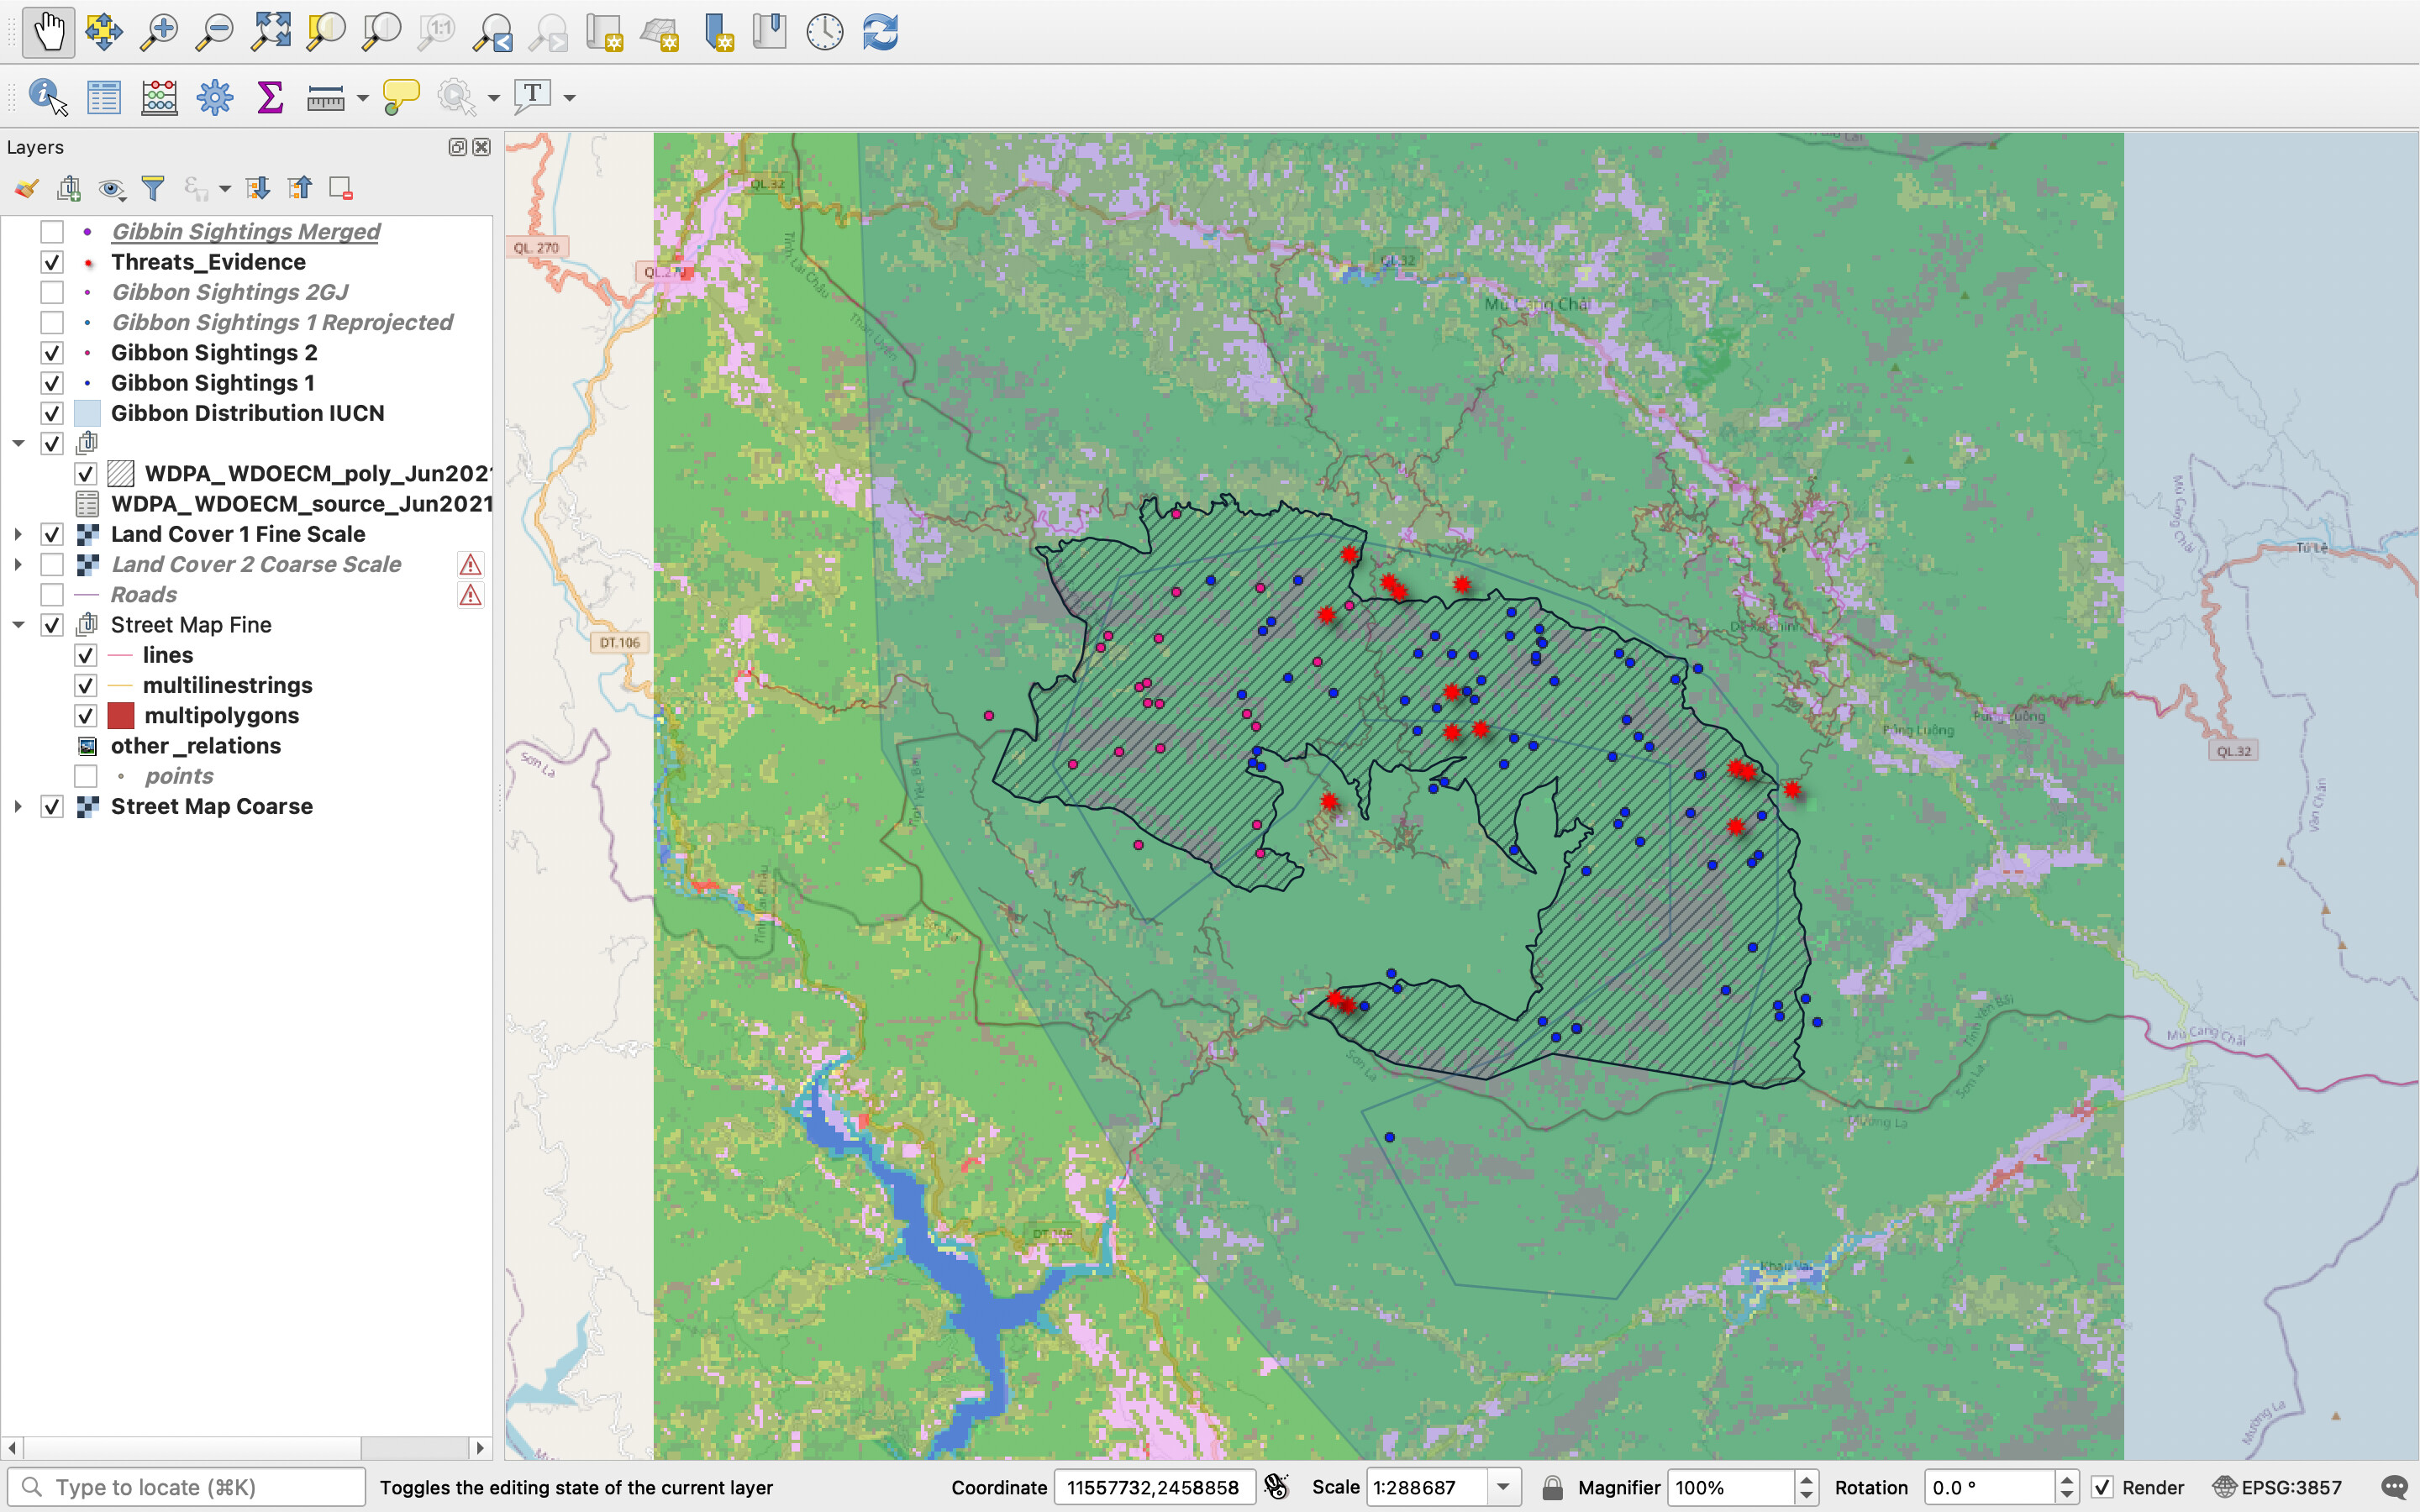Click Gibbon Distribution IUCN blue swatch
The image size is (2420, 1512).
(x=87, y=413)
